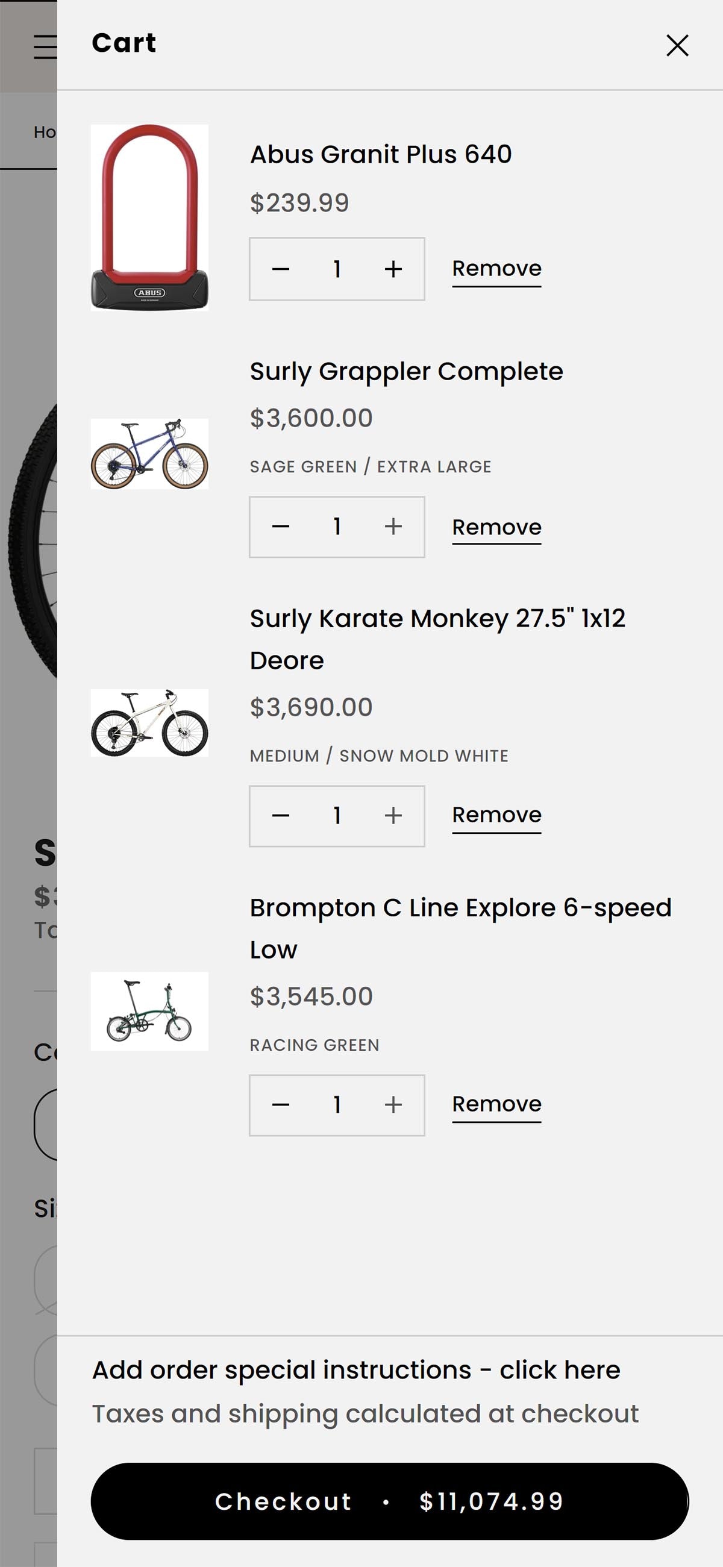The height and width of the screenshot is (1567, 723).
Task: Remove Brompton C Line Explore from cart
Action: (x=496, y=1104)
